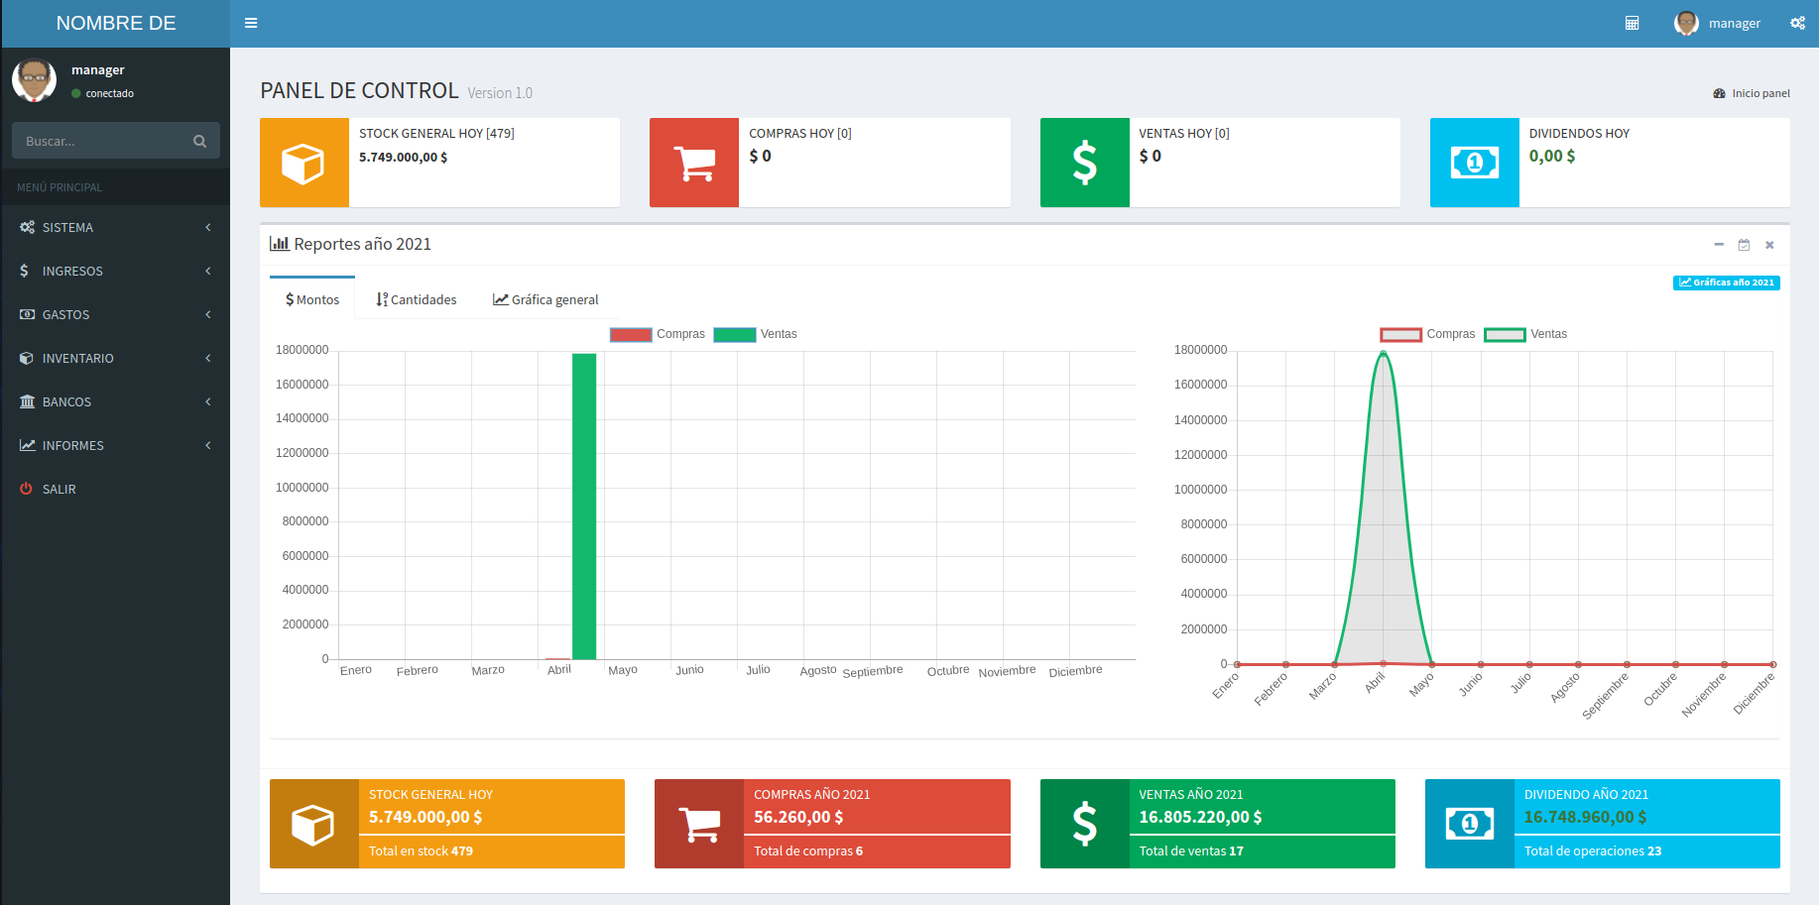This screenshot has height=905, width=1819.
Task: Open the calculator icon in top bar
Action: click(x=1632, y=23)
